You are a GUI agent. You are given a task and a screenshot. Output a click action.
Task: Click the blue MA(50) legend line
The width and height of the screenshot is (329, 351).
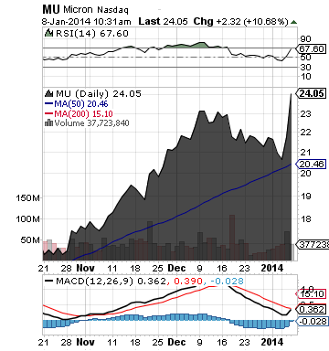[x=49, y=103]
